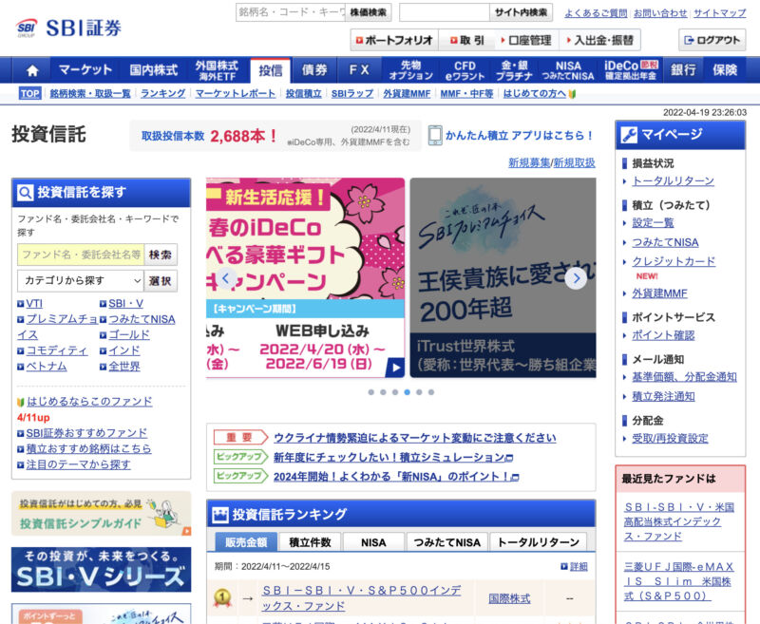The image size is (760, 624).
Task: Click the 投資信託シンプルガイド banner
Action: [x=101, y=515]
